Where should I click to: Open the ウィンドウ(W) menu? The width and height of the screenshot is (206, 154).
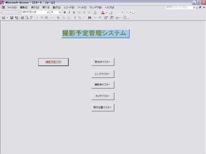point(95,7)
